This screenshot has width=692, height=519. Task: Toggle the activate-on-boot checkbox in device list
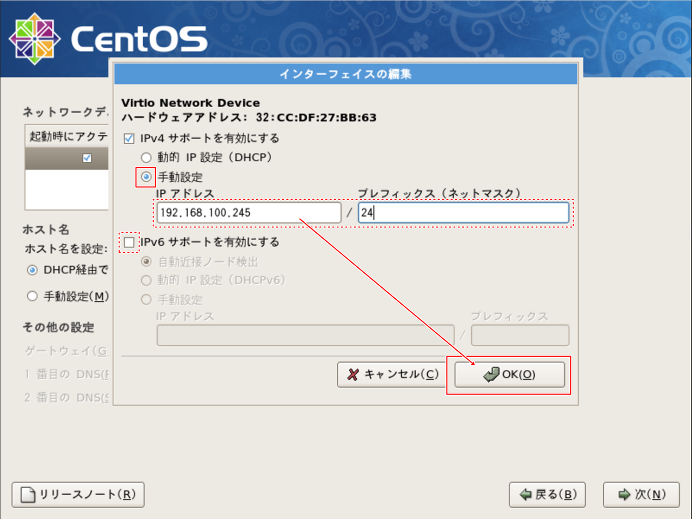(x=87, y=158)
